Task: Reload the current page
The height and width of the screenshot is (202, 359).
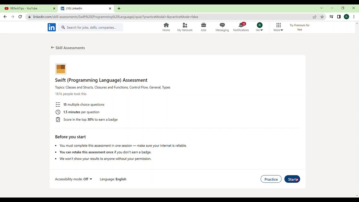Action: (20, 17)
